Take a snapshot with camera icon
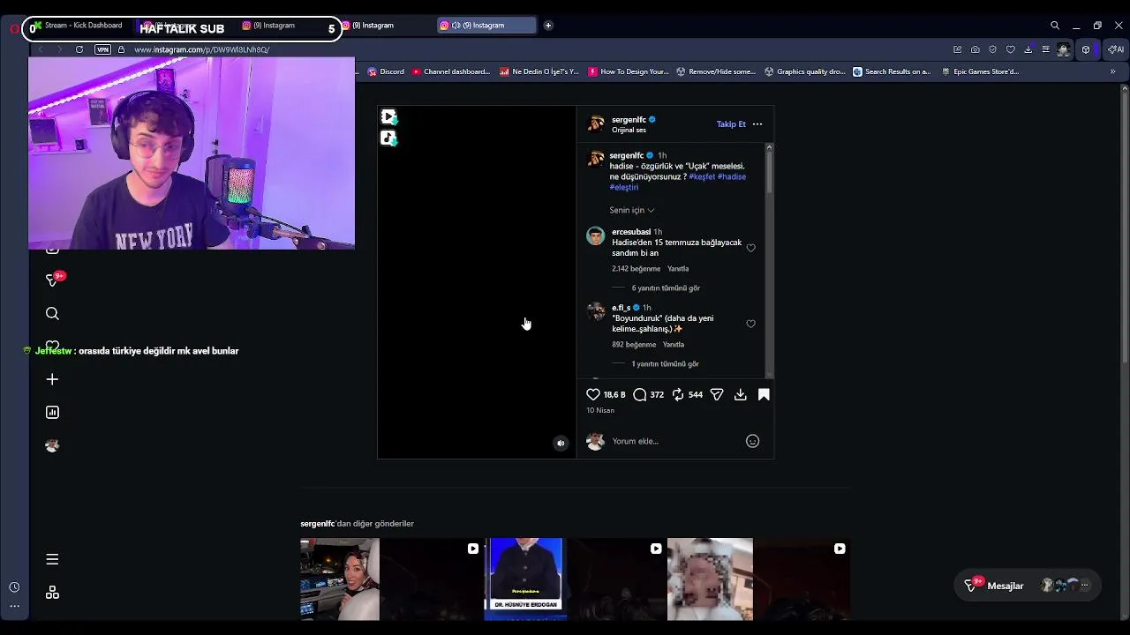Viewport: 1130px width, 635px height. pyautogui.click(x=975, y=49)
